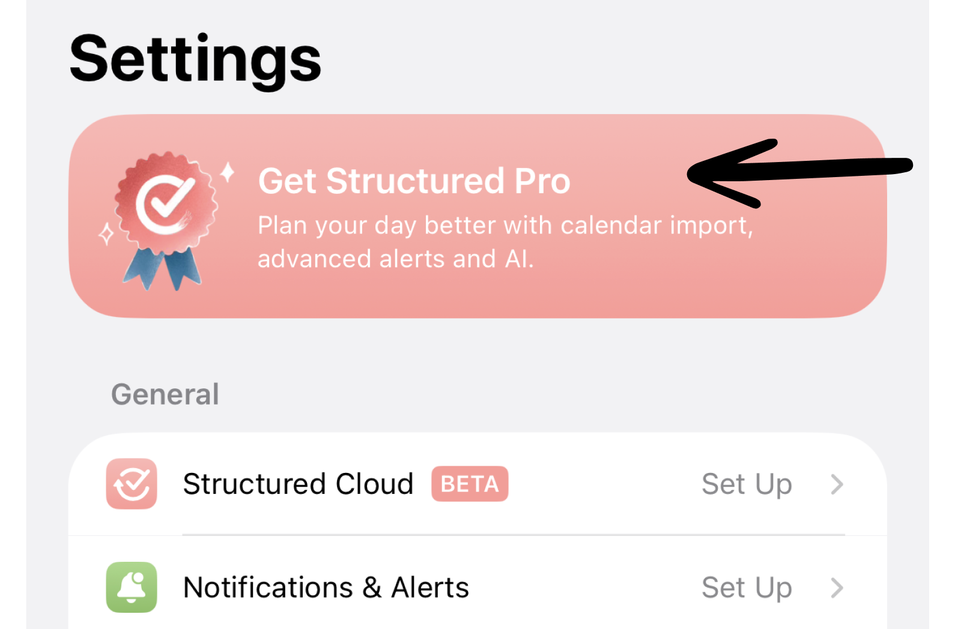Tap Set Up for Structured Cloud
Viewport: 955px width, 629px height.
[747, 485]
